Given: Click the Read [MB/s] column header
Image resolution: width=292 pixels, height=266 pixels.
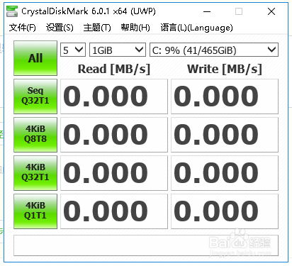Looking at the screenshot, I should tap(114, 69).
